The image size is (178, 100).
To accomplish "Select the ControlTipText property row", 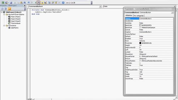I will click(149, 34).
